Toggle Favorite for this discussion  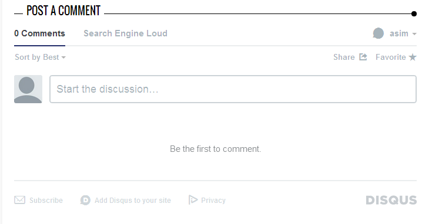396,57
